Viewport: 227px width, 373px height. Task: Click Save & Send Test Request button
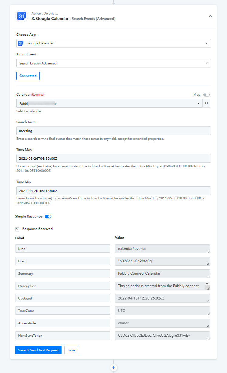(38, 350)
